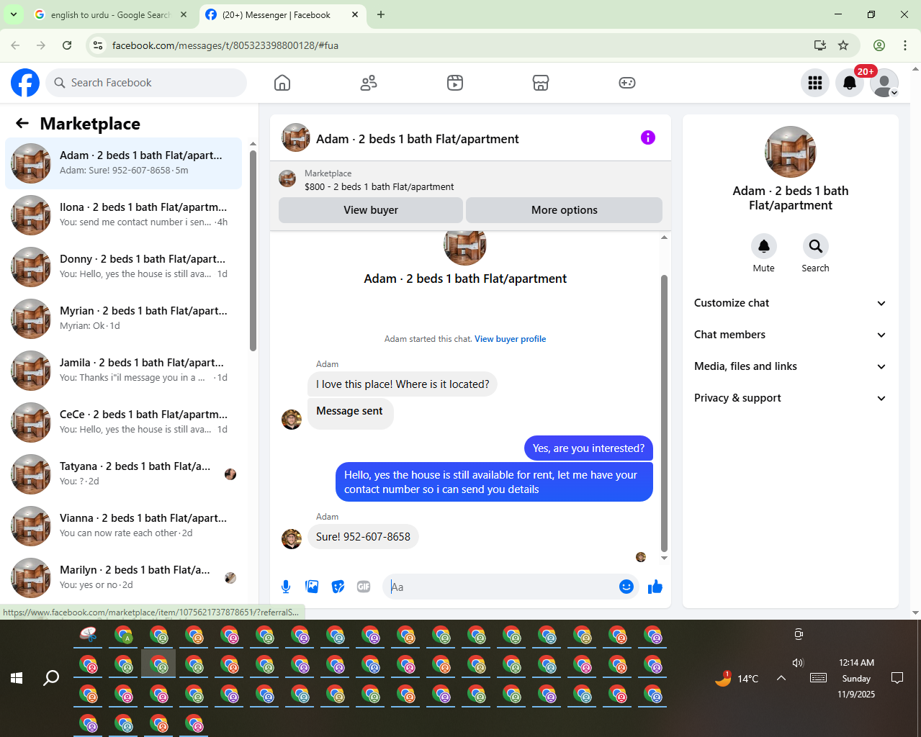This screenshot has width=921, height=737.
Task: Open $800 2 beds 1 bath listing link
Action: point(379,186)
